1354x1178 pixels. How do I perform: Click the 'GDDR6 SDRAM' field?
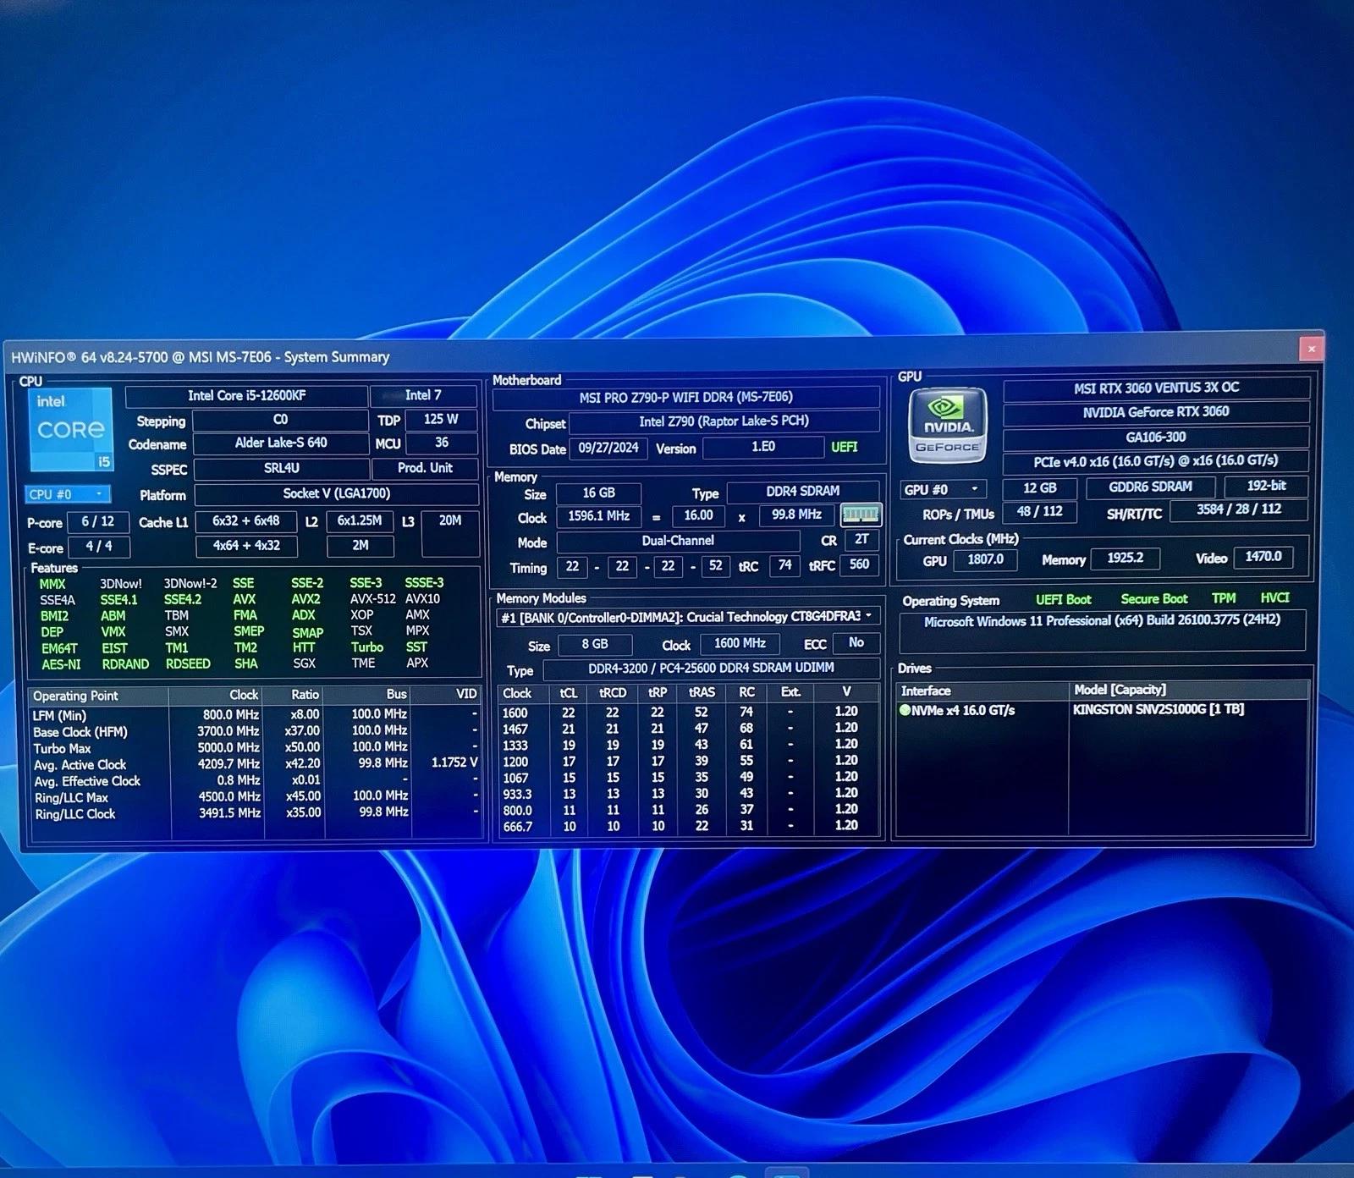pos(1151,487)
